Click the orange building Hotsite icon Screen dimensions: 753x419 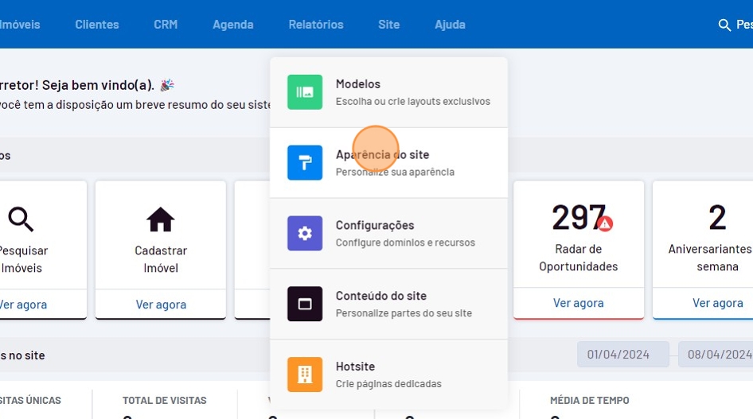pos(305,374)
